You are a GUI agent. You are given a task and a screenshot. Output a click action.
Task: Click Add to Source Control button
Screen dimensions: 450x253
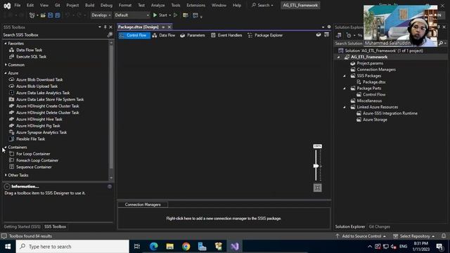pyautogui.click(x=361, y=236)
